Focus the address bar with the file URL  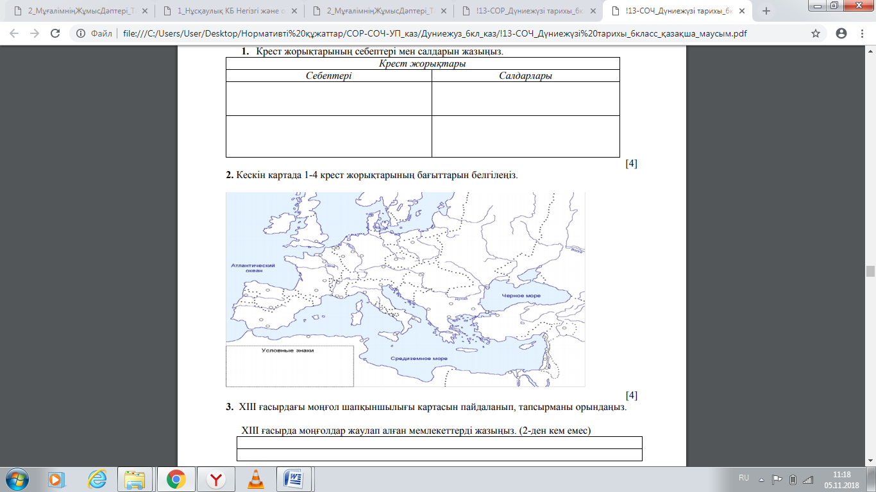point(434,34)
